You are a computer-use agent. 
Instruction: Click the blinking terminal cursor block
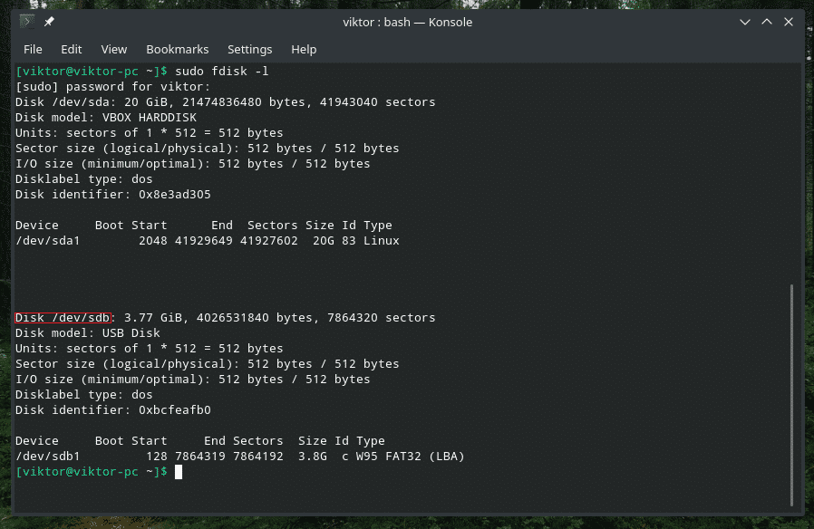coord(178,471)
